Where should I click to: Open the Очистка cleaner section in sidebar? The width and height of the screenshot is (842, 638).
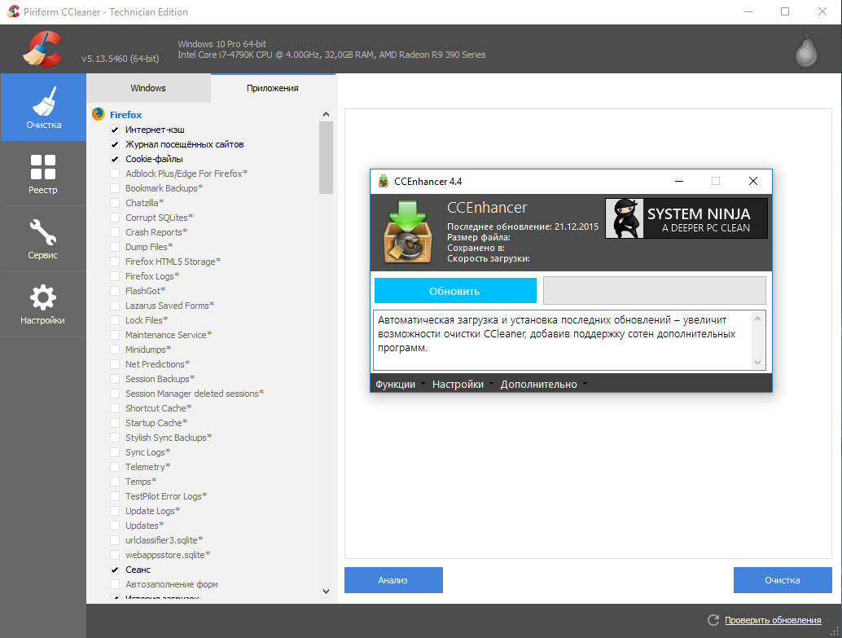click(43, 108)
